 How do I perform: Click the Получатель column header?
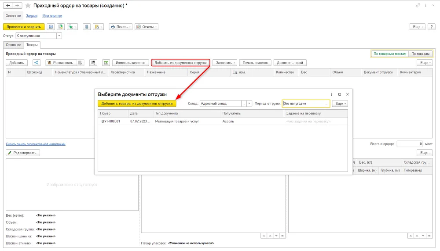tap(252, 113)
